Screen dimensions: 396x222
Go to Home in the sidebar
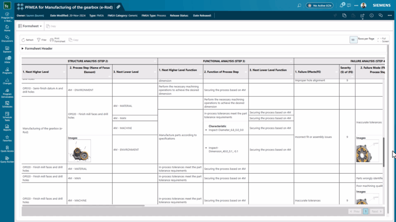(x=7, y=28)
